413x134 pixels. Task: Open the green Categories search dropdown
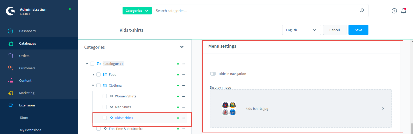tap(137, 11)
